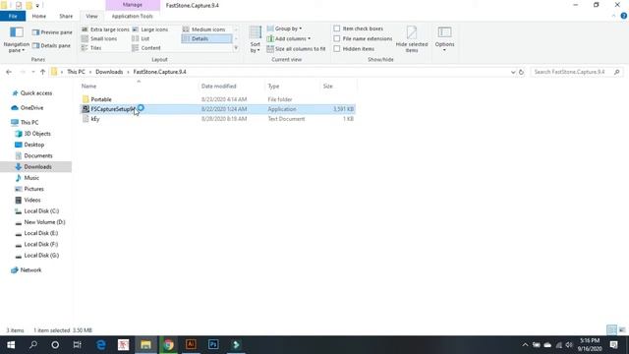The image size is (629, 354).
Task: Switch to the Share ribbon tab
Action: pos(66,16)
